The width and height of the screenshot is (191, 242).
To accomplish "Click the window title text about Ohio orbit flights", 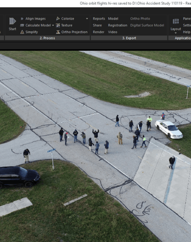I will click(135, 3).
